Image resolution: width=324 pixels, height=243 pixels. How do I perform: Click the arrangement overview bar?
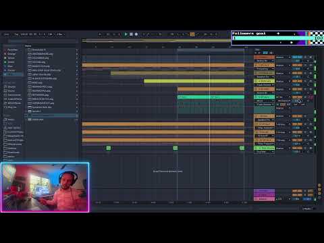click(x=157, y=40)
